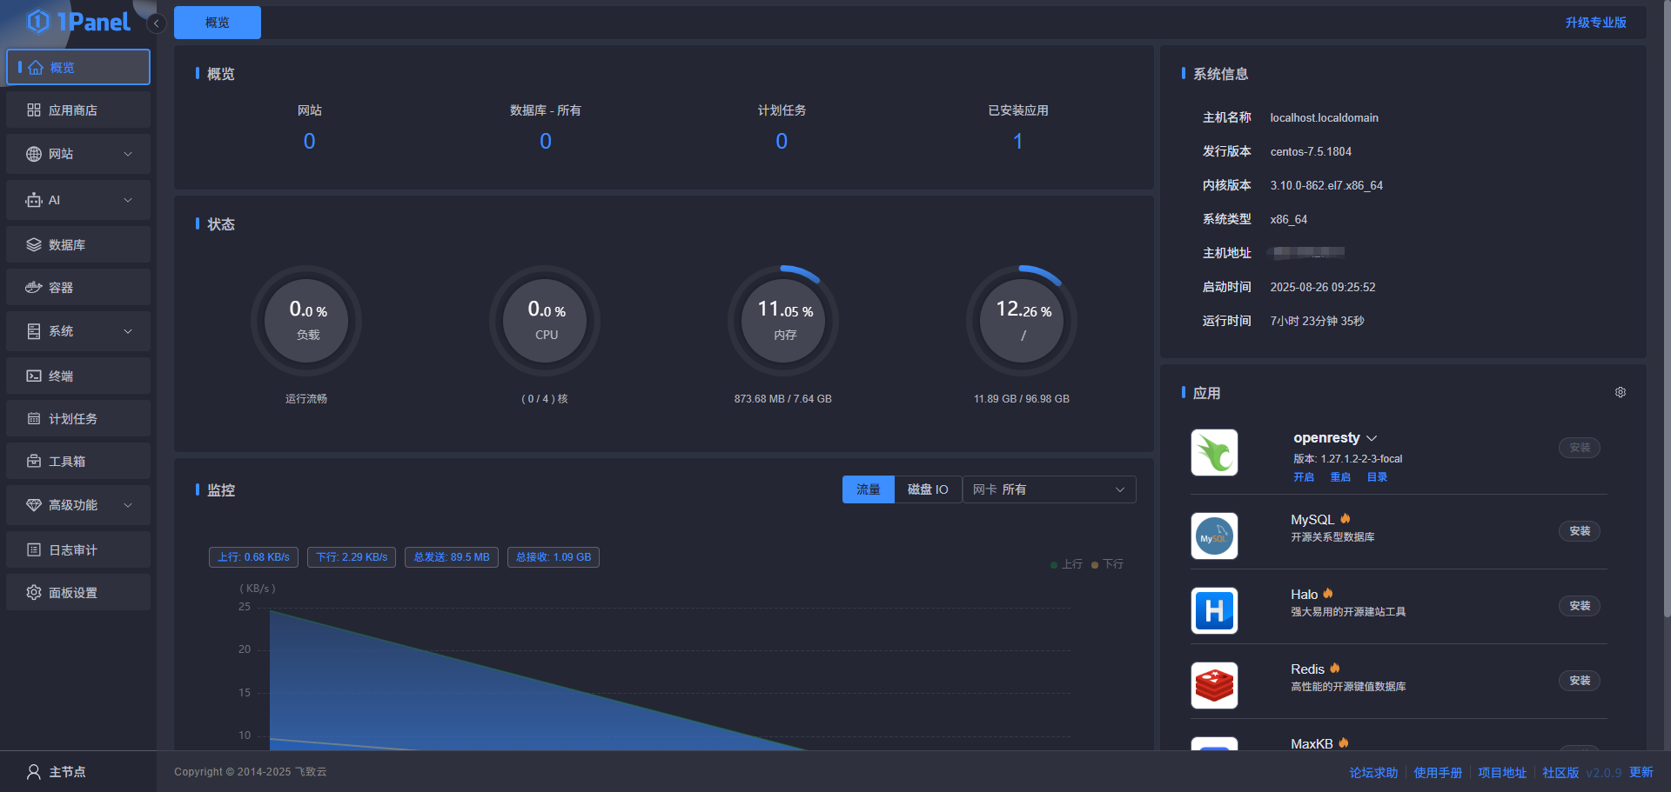Expand the 高级功能 sidebar menu chevron
This screenshot has width=1671, height=792.
[x=128, y=505]
